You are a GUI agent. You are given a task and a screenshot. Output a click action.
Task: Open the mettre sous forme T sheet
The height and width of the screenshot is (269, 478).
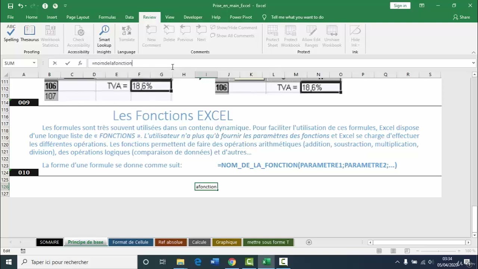point(268,242)
